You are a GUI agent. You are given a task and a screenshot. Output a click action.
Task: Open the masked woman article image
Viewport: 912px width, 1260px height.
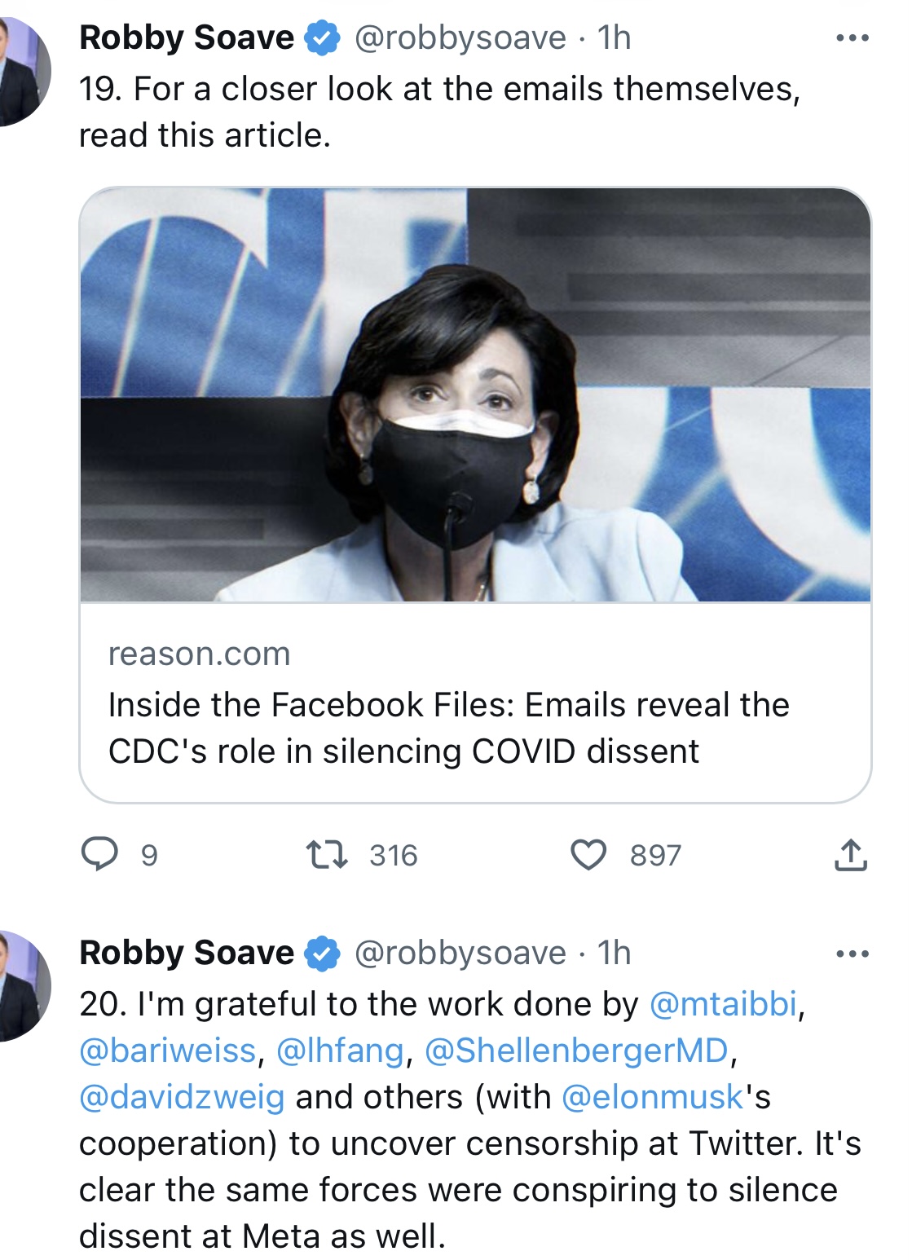coord(475,395)
